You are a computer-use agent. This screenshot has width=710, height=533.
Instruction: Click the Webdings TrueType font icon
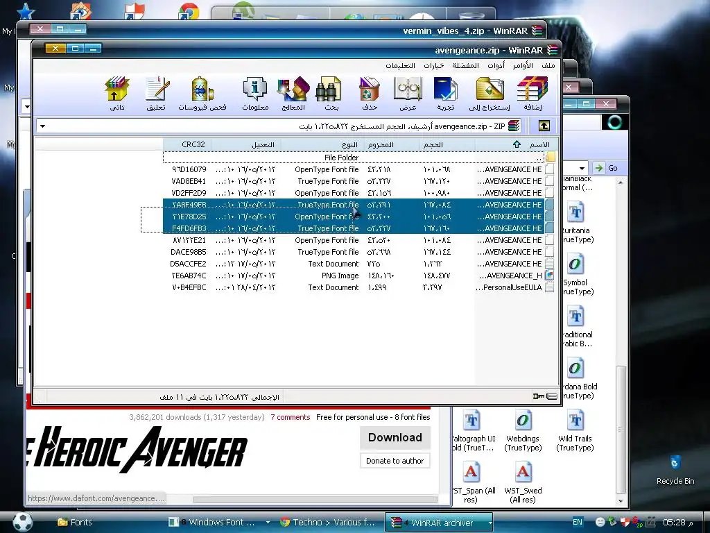(x=523, y=420)
